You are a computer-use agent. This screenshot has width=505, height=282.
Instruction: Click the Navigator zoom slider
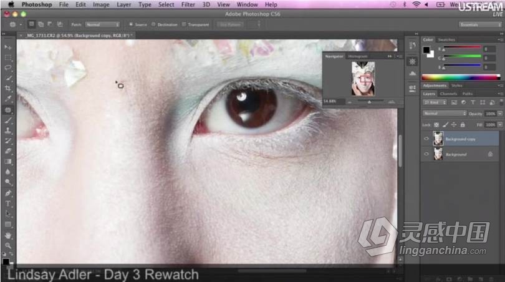pos(370,102)
